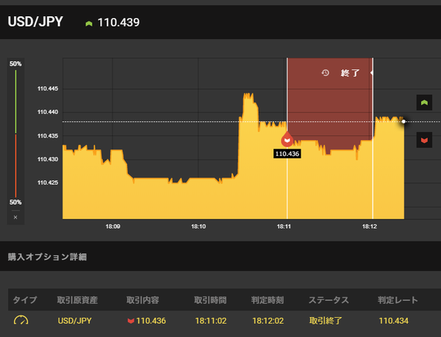Click the history clock icon beside 終了
Screen dimensions: 441x337
(x=326, y=73)
